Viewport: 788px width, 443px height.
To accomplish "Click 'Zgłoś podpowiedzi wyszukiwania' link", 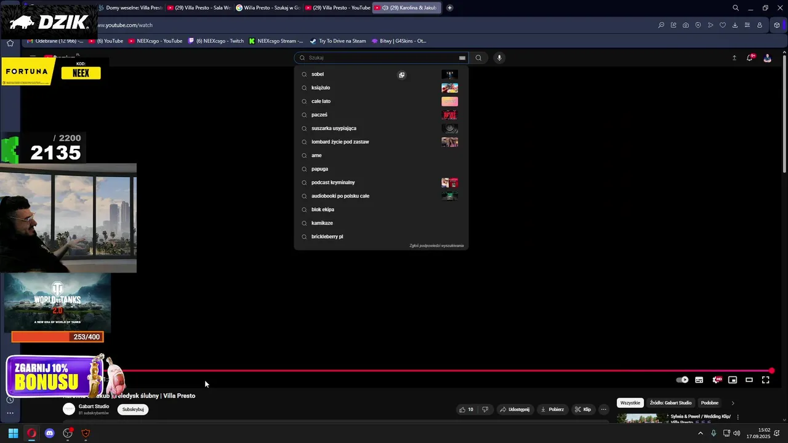I will point(436,245).
